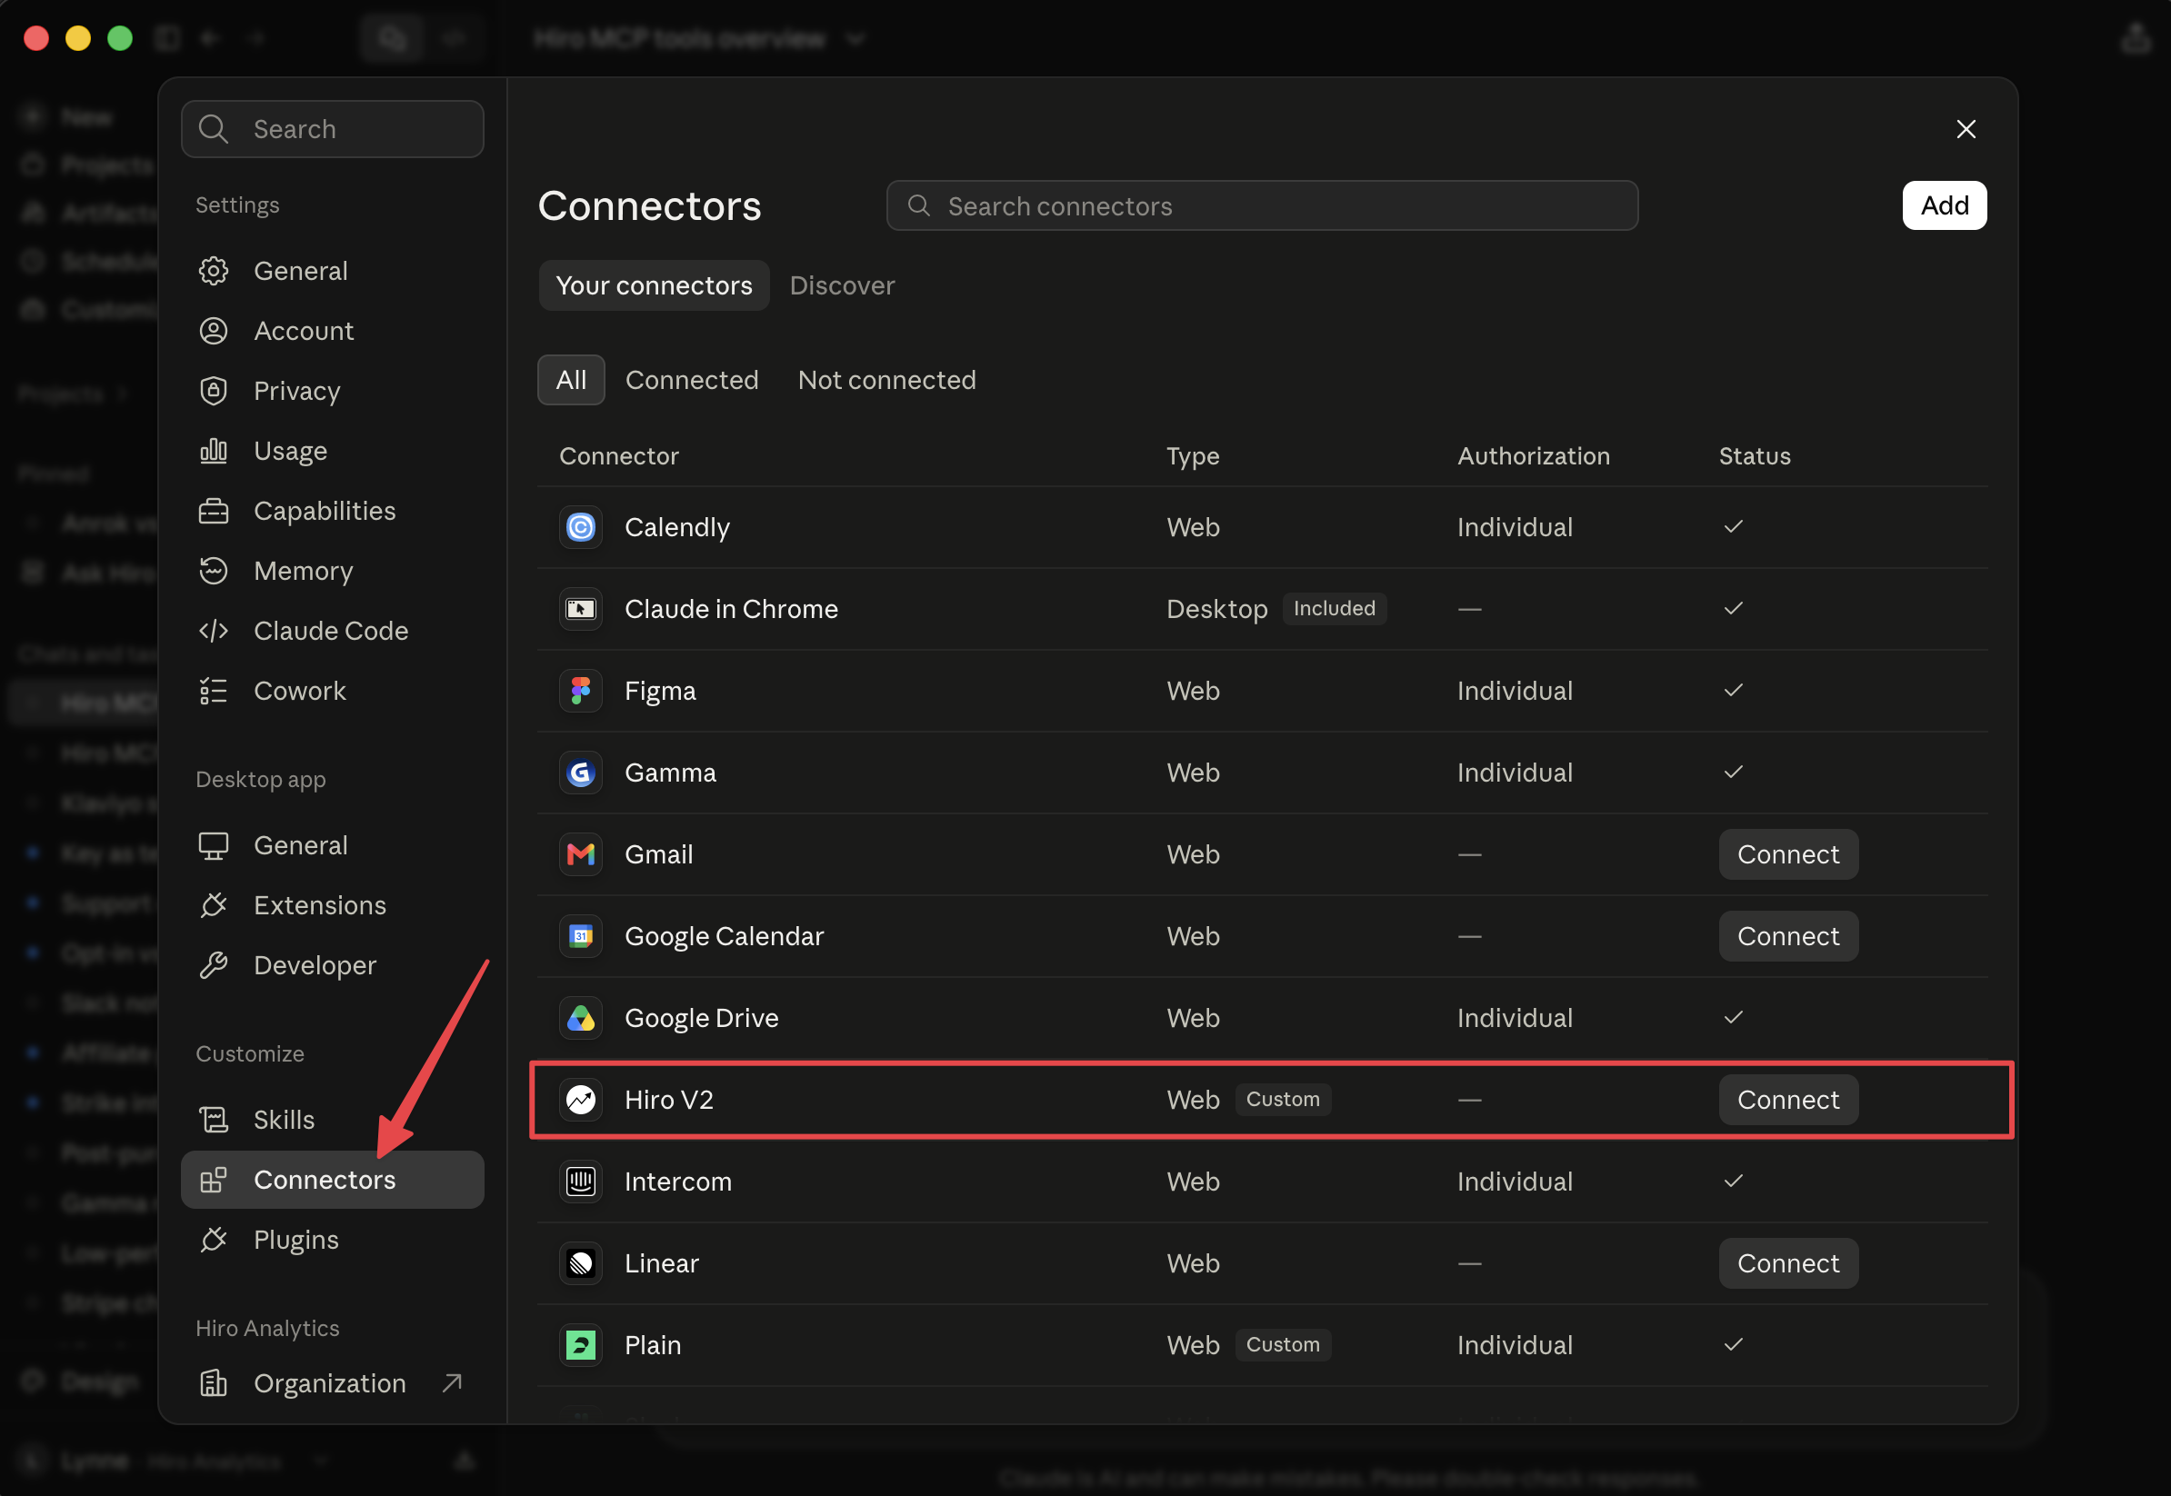Image resolution: width=2171 pixels, height=1496 pixels.
Task: Click the Figma logo icon
Action: pos(580,691)
